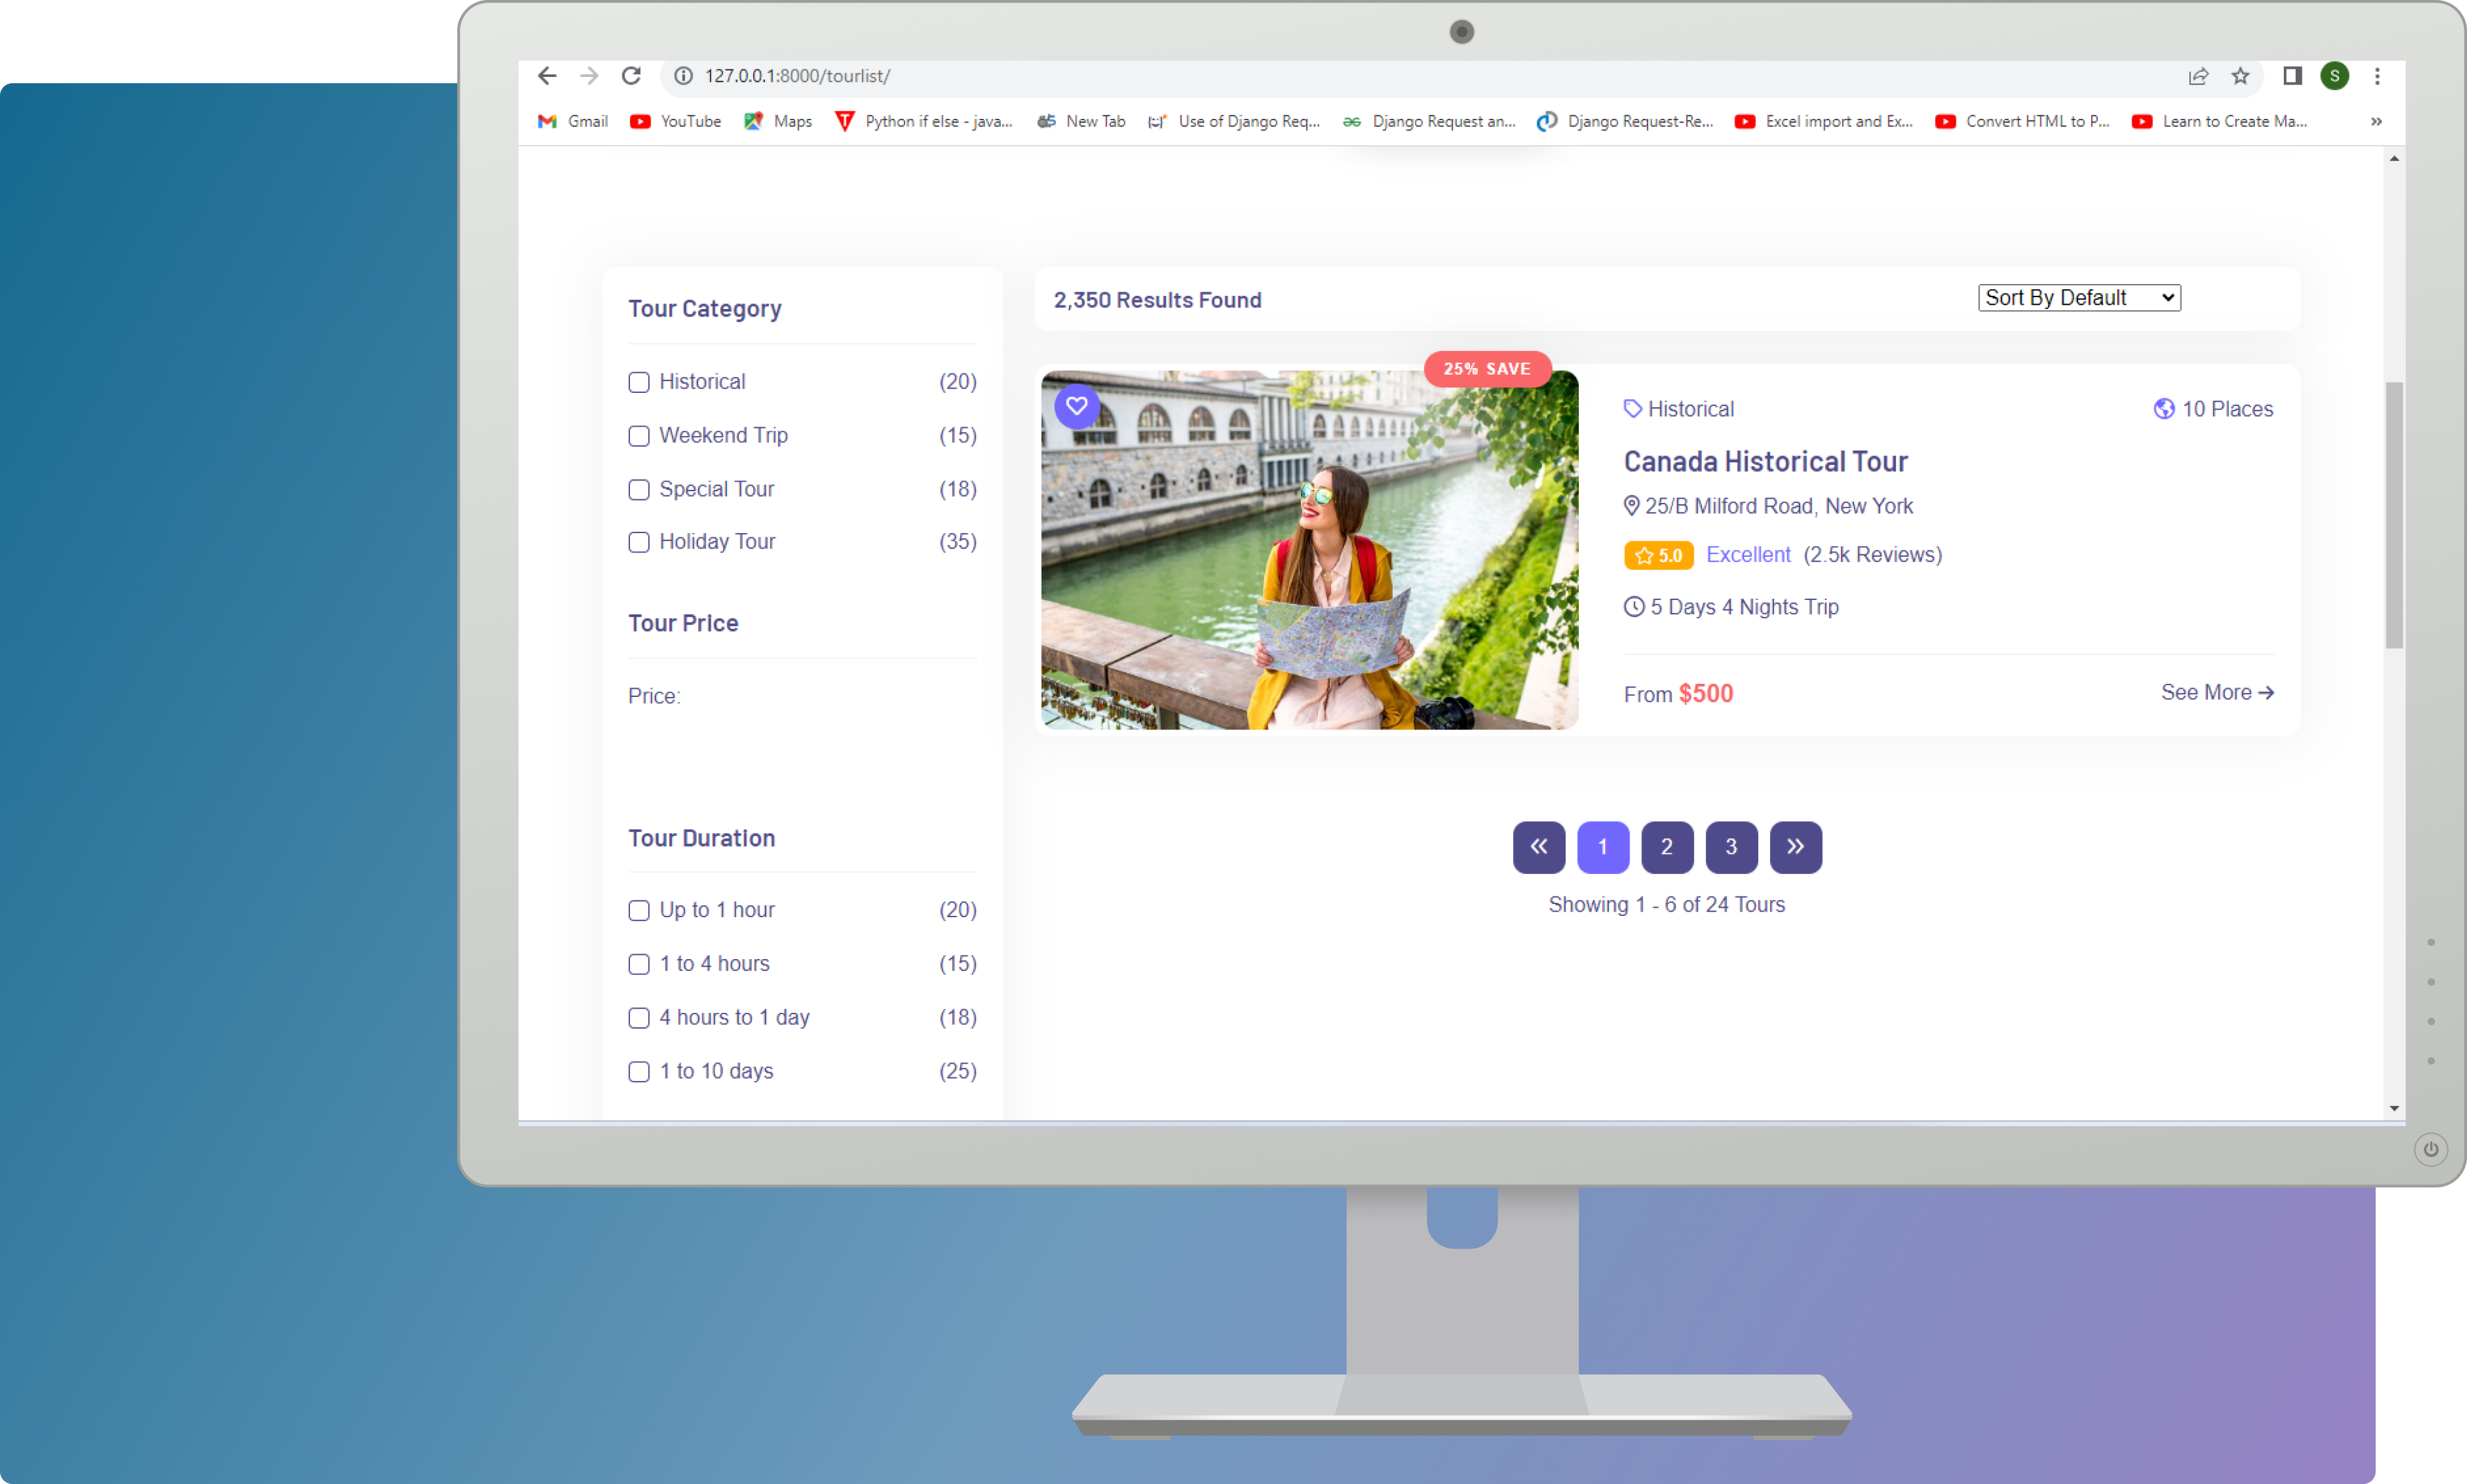This screenshot has width=2467, height=1484.
Task: Go to pagination page 2
Action: (1666, 847)
